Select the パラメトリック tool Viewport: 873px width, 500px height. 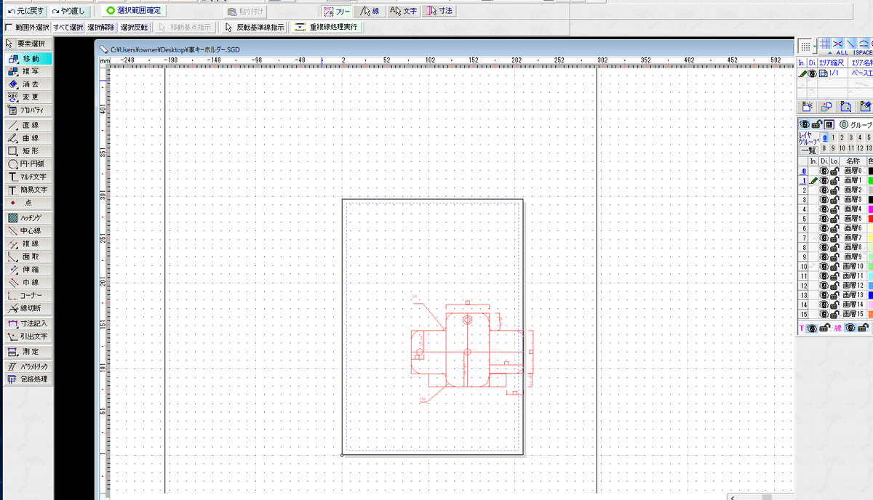click(x=28, y=367)
